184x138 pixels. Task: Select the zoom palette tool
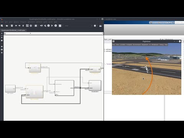(x=2, y=38)
